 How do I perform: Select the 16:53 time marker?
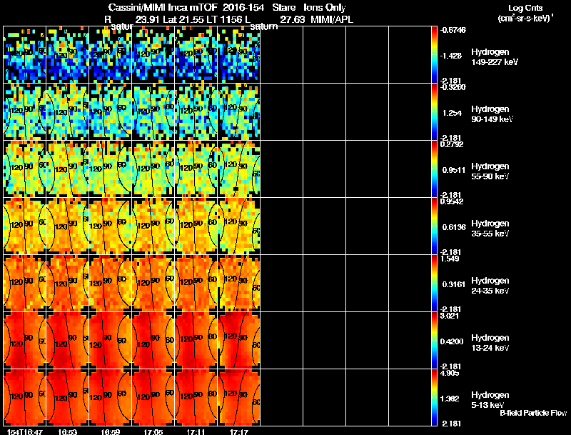tap(67, 431)
